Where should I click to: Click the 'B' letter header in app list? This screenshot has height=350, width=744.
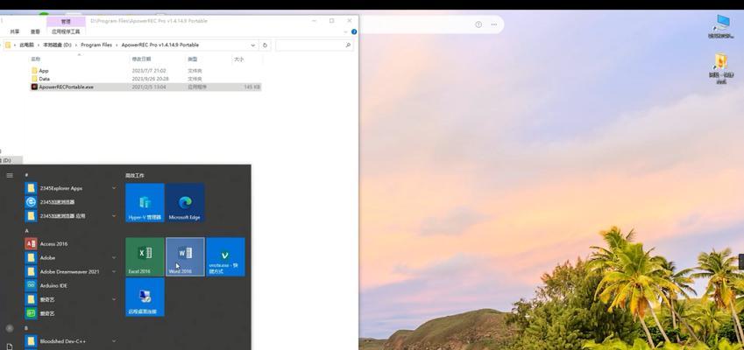26,328
